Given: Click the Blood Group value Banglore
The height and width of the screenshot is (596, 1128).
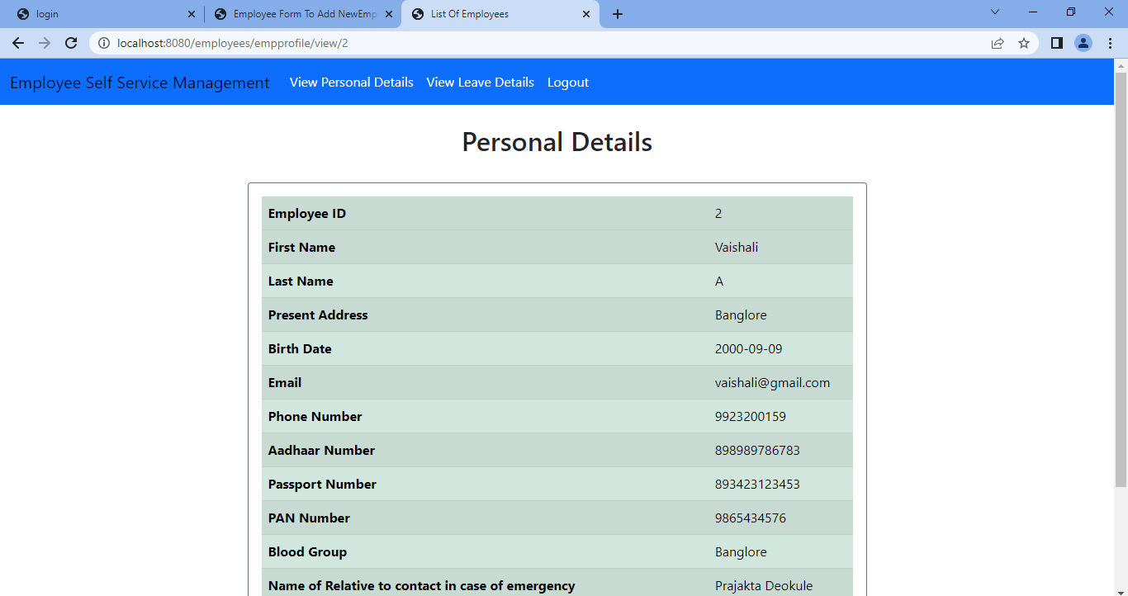Looking at the screenshot, I should pyautogui.click(x=741, y=552).
